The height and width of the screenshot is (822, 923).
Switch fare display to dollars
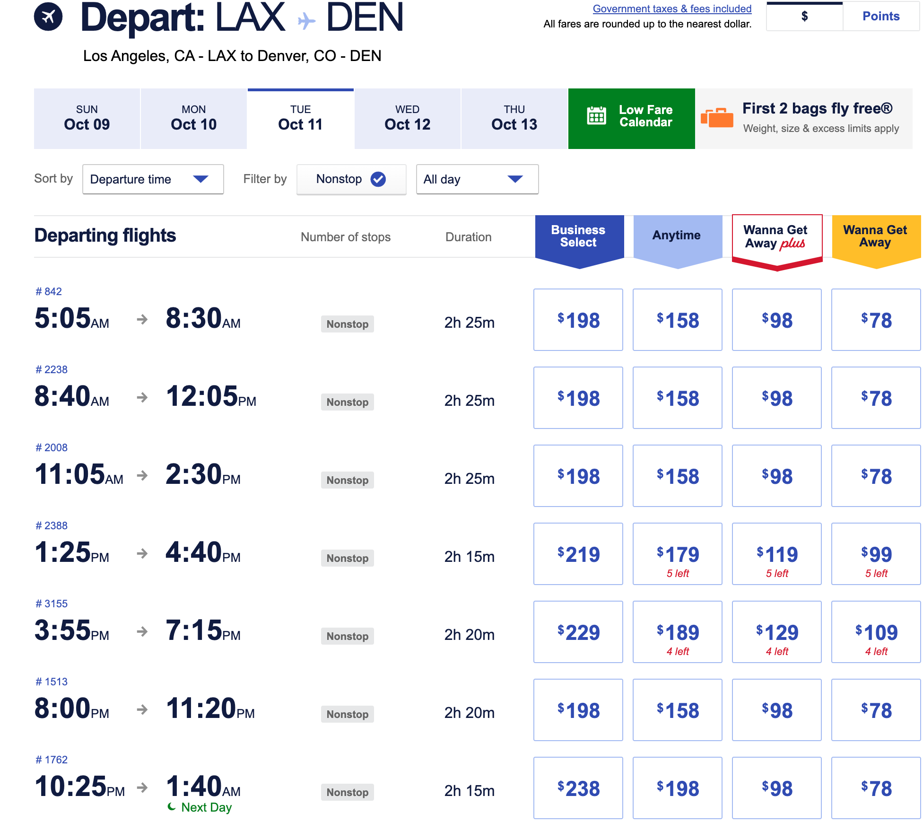tap(804, 17)
